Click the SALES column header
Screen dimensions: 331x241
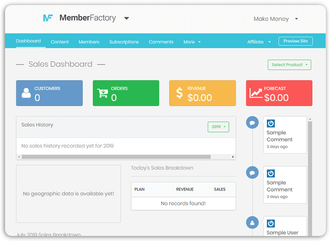coord(220,189)
